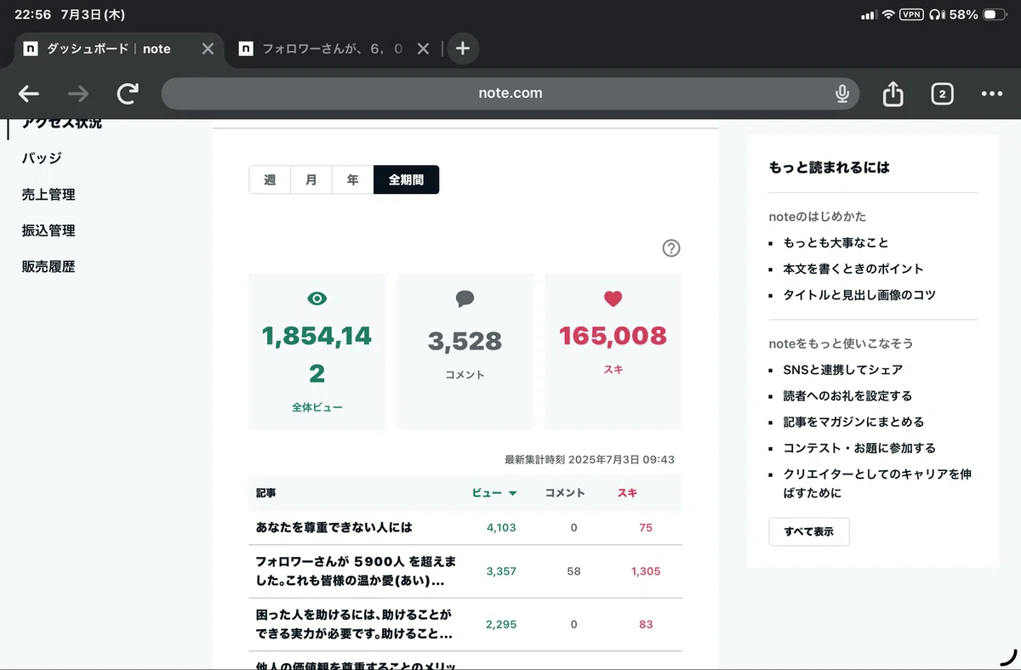Switch period to 年
The height and width of the screenshot is (670, 1021).
(x=352, y=179)
